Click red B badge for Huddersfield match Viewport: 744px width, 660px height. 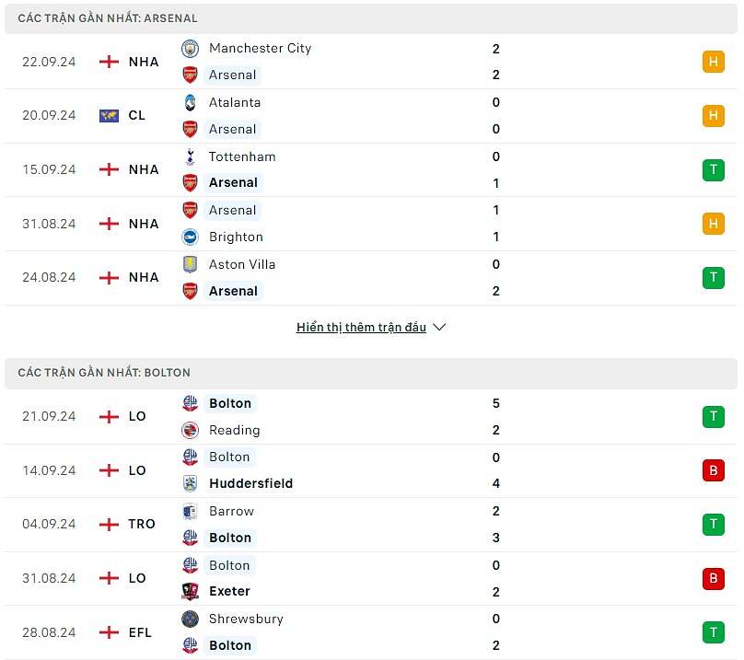coord(713,470)
